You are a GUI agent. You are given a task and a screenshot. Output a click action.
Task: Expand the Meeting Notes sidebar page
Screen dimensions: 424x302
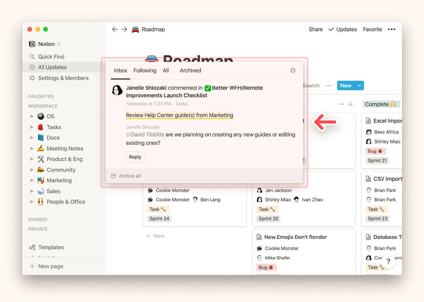point(32,149)
